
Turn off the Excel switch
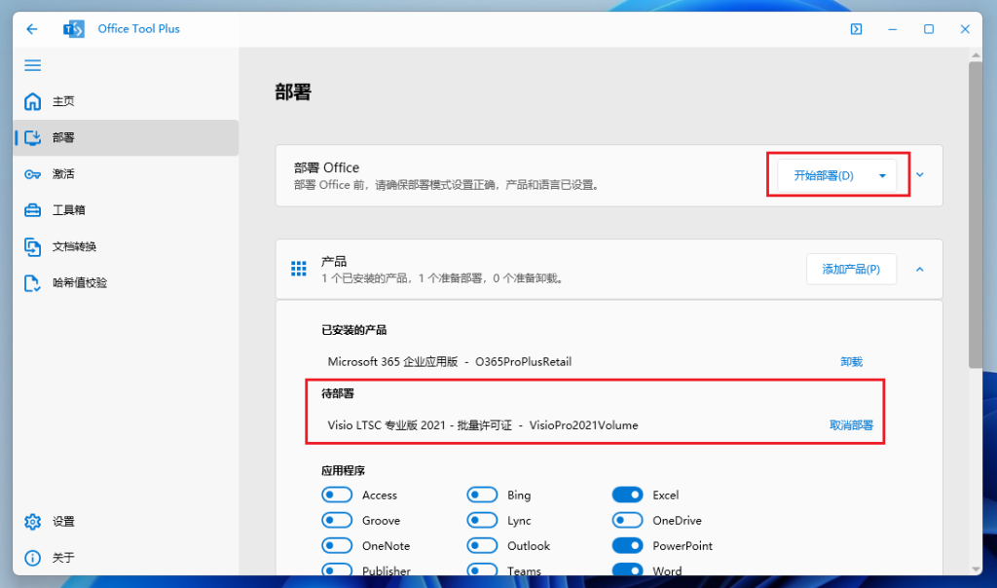(x=628, y=495)
